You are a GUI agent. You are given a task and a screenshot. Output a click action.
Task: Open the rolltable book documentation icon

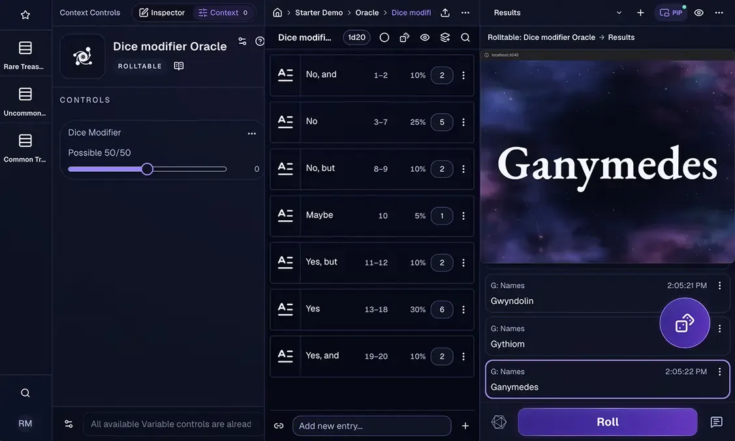pyautogui.click(x=179, y=66)
